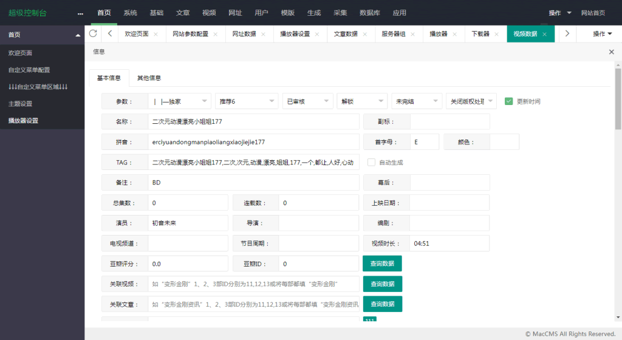Switch to the 其他信息 tab

point(149,78)
